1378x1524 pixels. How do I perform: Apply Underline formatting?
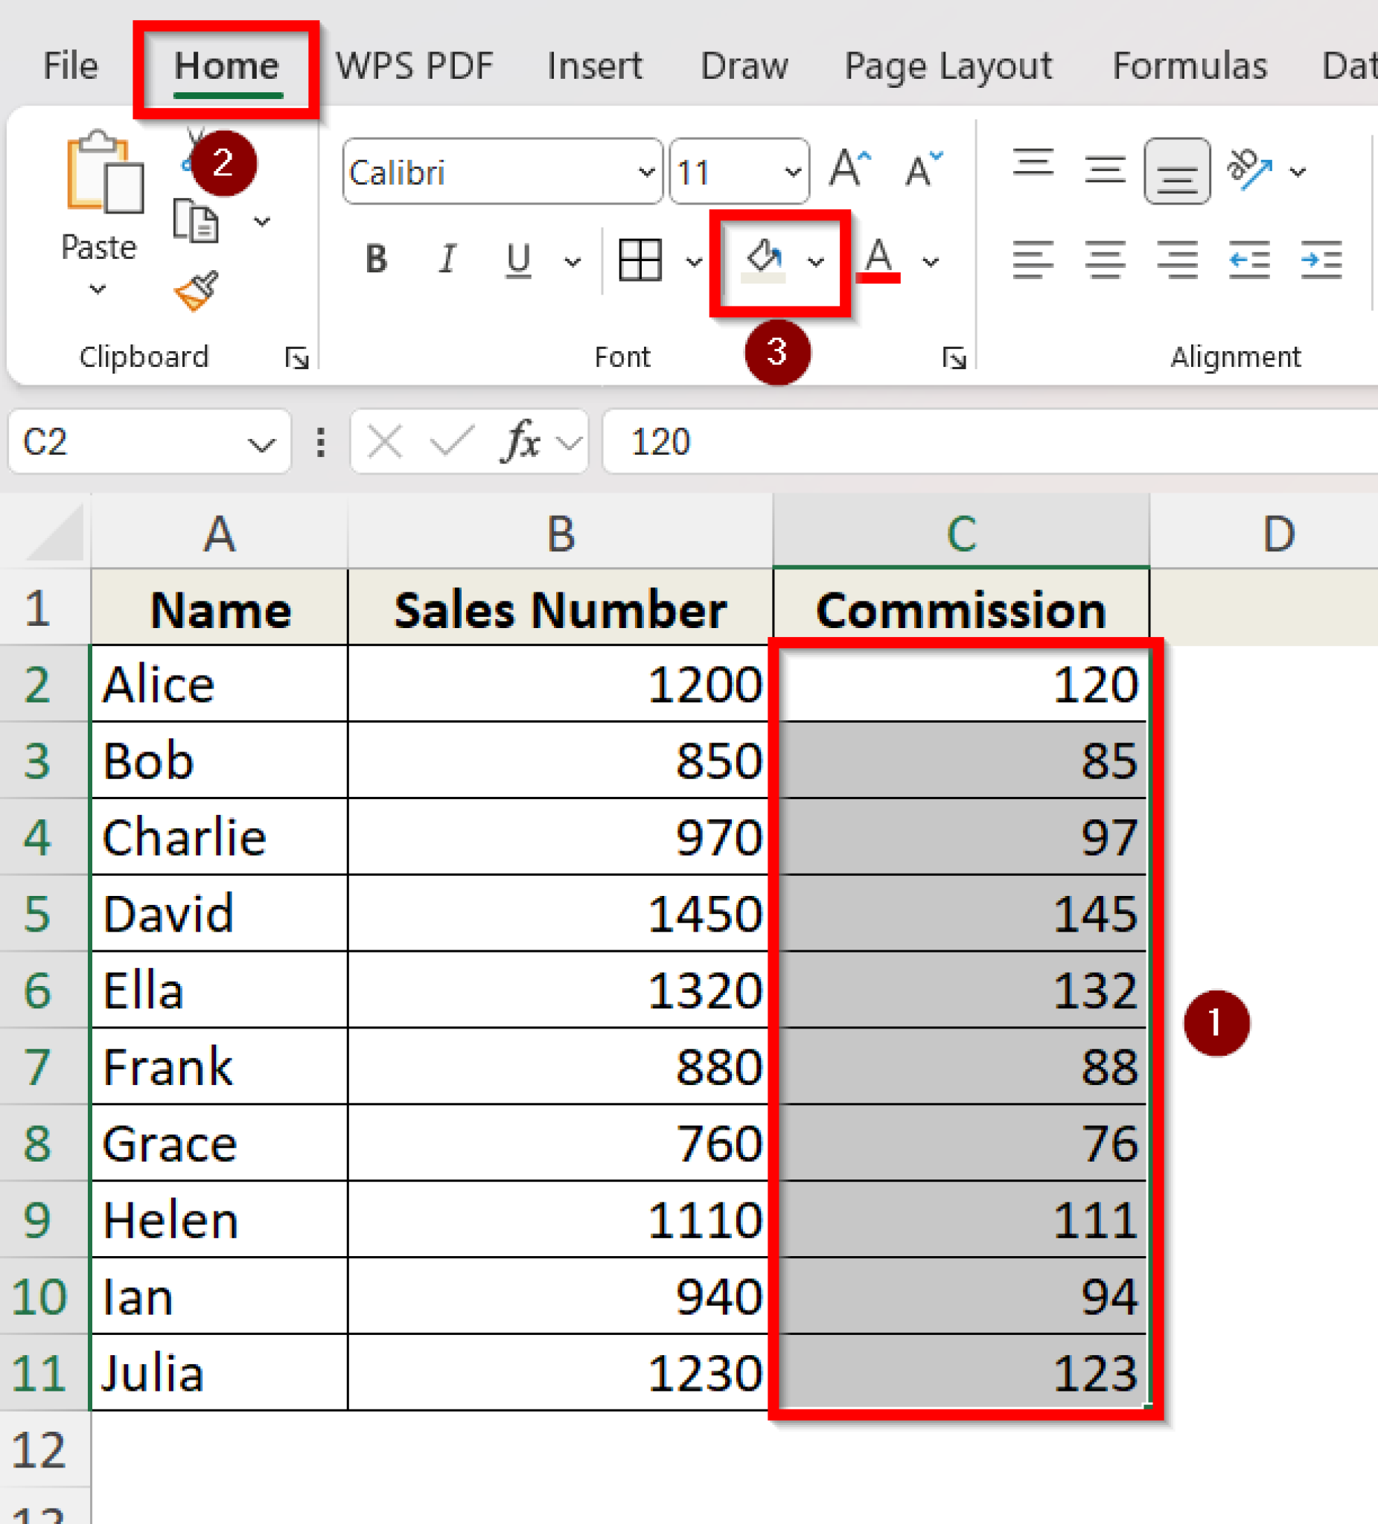517,260
